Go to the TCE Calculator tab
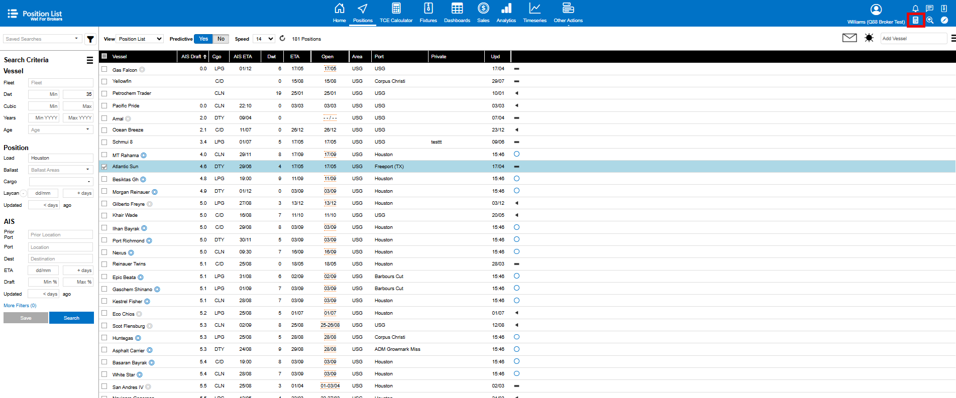This screenshot has width=956, height=398. pos(396,14)
